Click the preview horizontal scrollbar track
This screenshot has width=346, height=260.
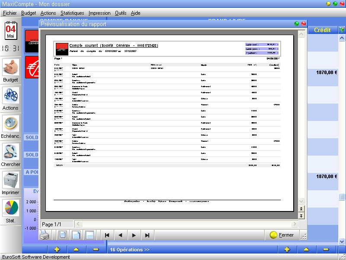[x=186, y=224]
